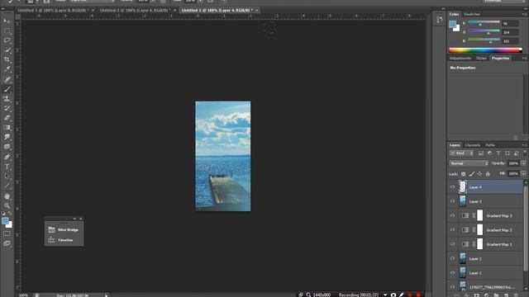Image resolution: width=529 pixels, height=297 pixels.
Task: Select the Brush tool
Action: pos(7,89)
